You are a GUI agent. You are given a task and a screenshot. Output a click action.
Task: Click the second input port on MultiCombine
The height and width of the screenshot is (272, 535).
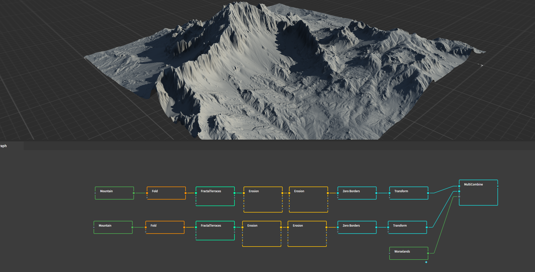coord(459,191)
